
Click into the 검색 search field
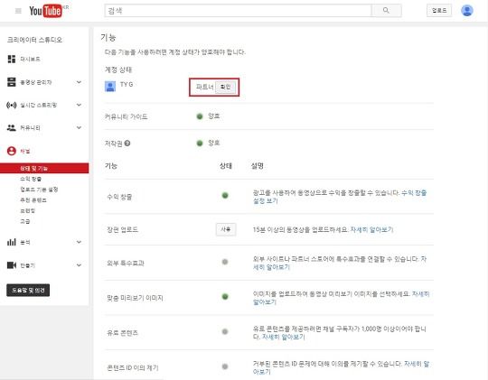point(238,11)
